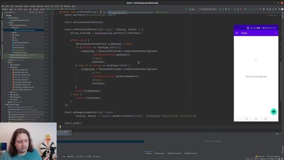Open the Window menu
Screen dimensions: 284x160
pyautogui.click(x=67, y=6)
